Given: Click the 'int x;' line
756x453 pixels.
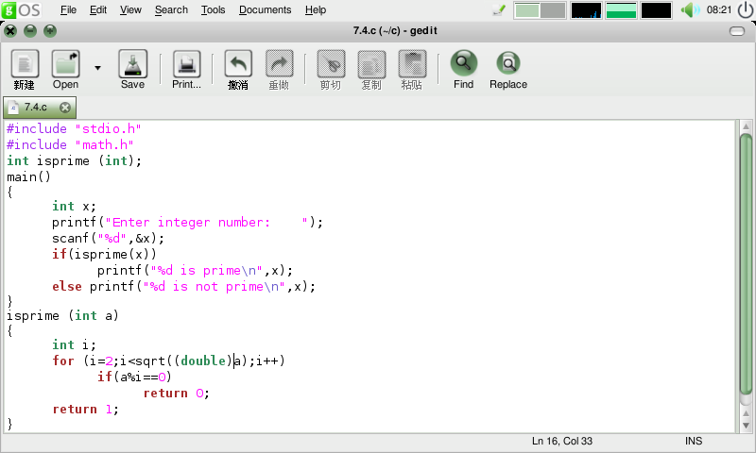Looking at the screenshot, I should pyautogui.click(x=75, y=207).
